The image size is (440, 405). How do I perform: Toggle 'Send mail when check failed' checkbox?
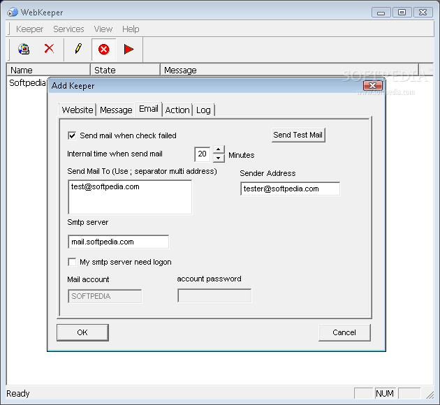[72, 135]
